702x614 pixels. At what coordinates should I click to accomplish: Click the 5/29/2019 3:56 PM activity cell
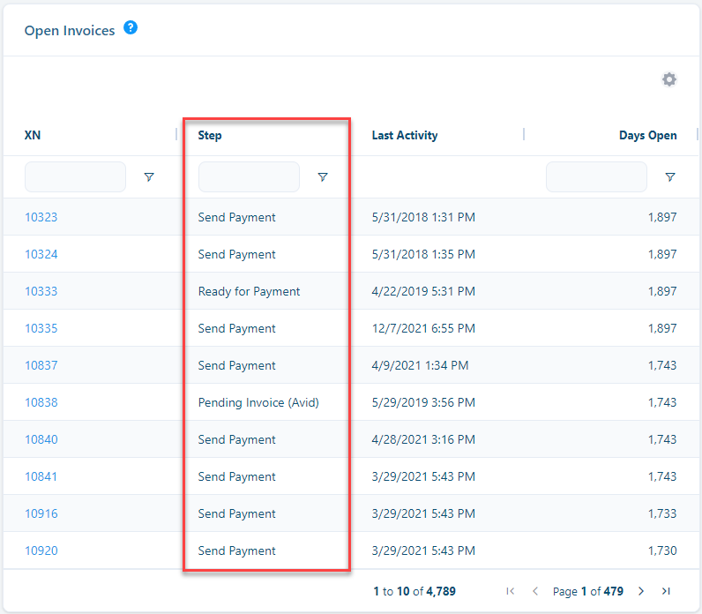423,402
